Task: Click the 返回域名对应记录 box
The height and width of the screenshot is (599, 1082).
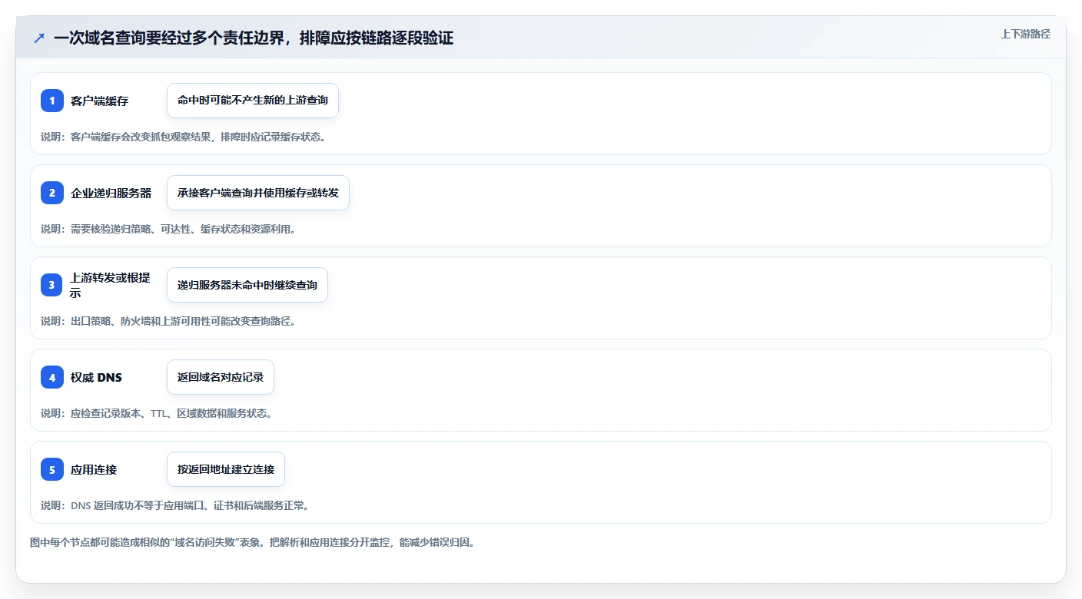Action: point(221,377)
